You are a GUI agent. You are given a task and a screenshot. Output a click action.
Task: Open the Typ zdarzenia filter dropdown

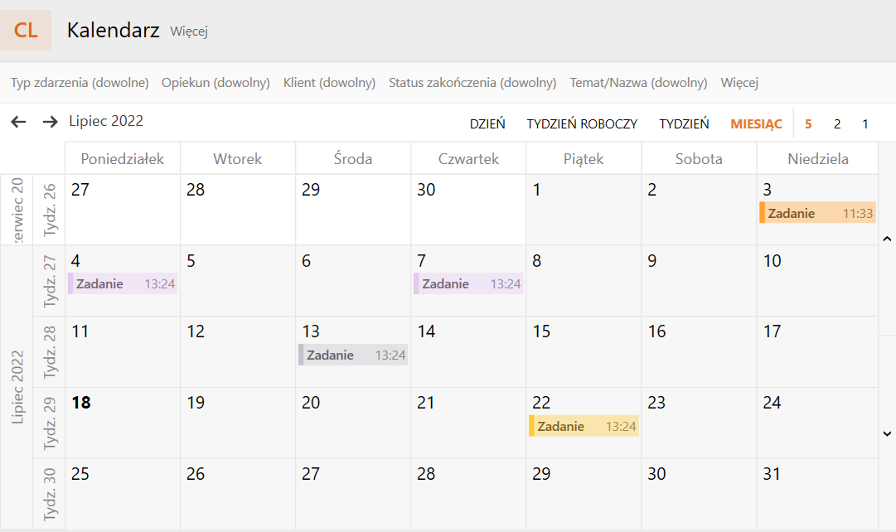[80, 83]
